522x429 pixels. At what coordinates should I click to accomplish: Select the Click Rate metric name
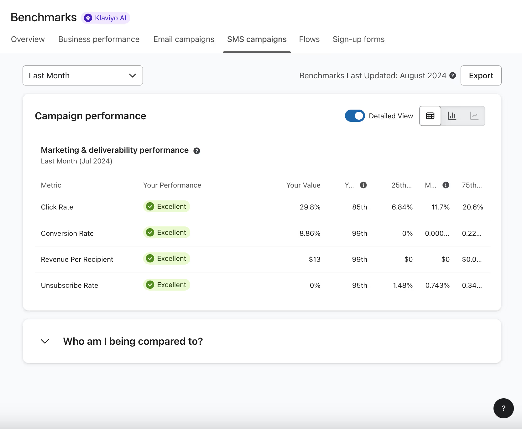point(57,207)
